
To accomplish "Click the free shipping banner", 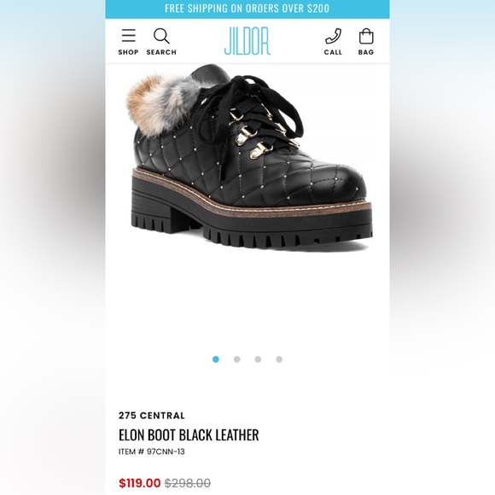I will click(247, 9).
